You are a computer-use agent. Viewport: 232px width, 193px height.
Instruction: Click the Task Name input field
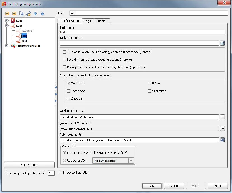coord(143,32)
